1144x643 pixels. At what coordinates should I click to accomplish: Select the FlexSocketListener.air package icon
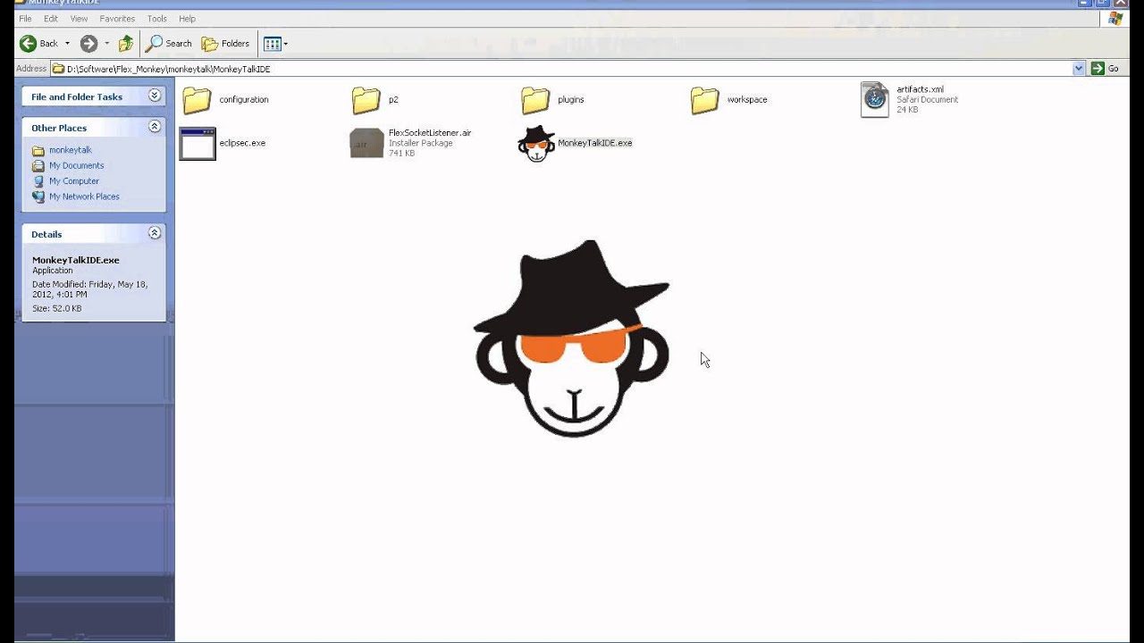point(366,144)
